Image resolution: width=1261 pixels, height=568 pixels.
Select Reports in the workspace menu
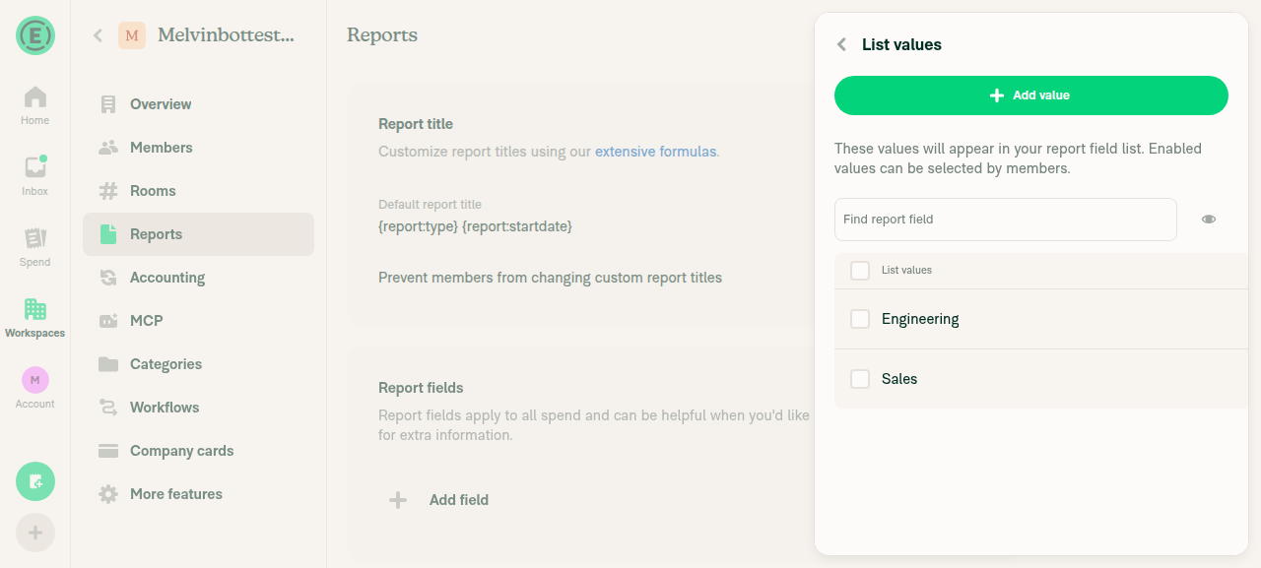click(x=198, y=234)
